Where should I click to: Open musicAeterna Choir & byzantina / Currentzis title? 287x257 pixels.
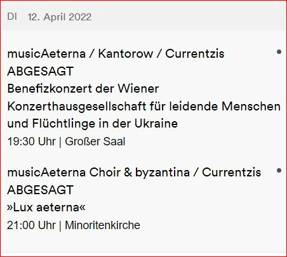pyautogui.click(x=134, y=172)
